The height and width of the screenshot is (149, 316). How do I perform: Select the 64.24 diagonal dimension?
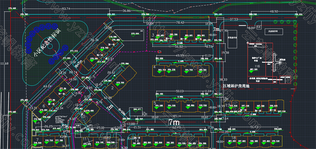[47, 87]
